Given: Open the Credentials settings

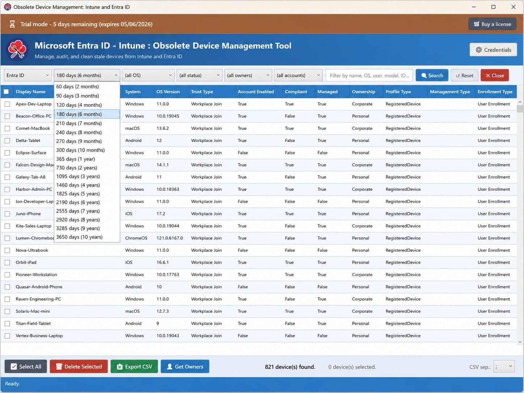Looking at the screenshot, I should click(x=493, y=50).
